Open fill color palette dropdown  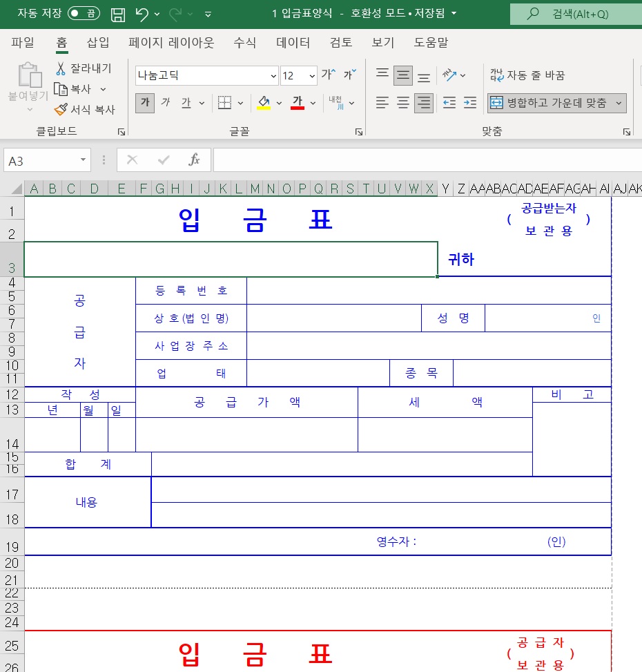[279, 104]
